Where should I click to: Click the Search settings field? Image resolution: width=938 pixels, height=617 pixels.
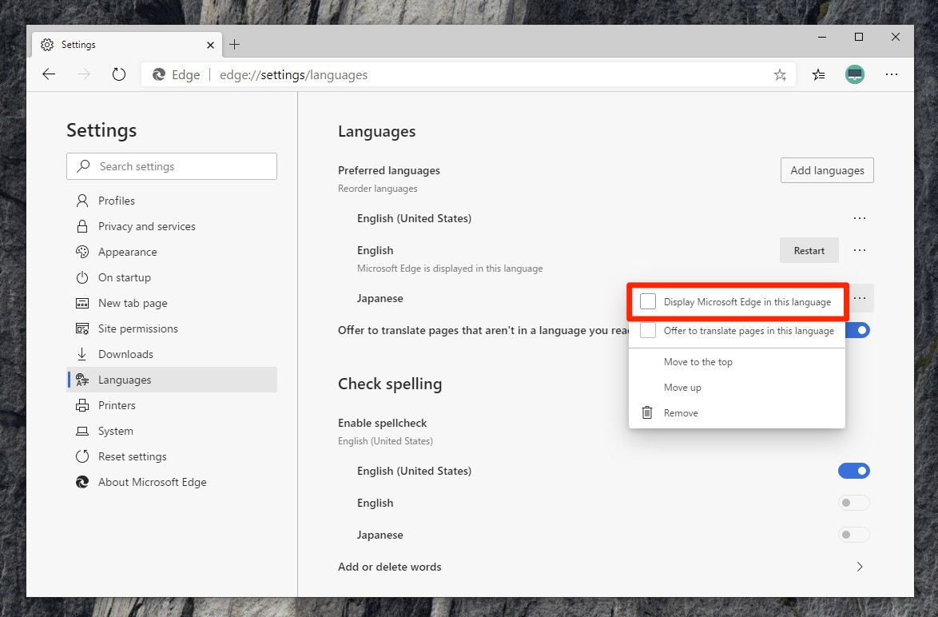tap(172, 166)
